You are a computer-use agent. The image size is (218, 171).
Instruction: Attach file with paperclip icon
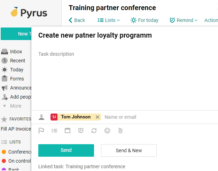point(120,131)
